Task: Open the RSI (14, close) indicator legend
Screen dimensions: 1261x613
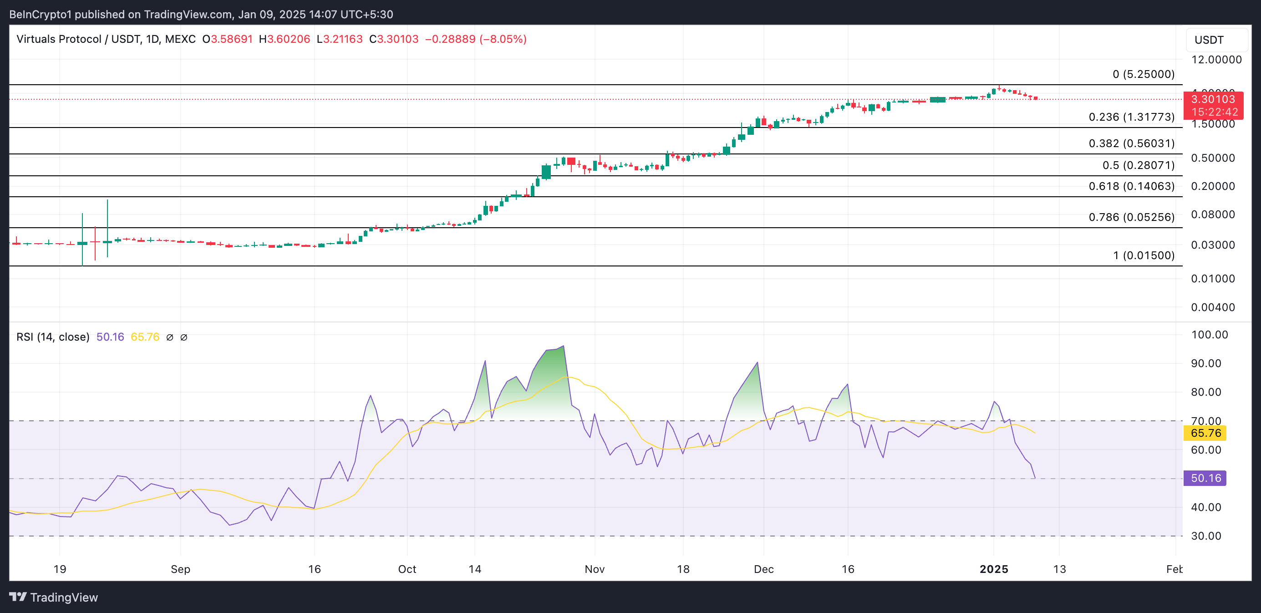Action: (x=53, y=337)
